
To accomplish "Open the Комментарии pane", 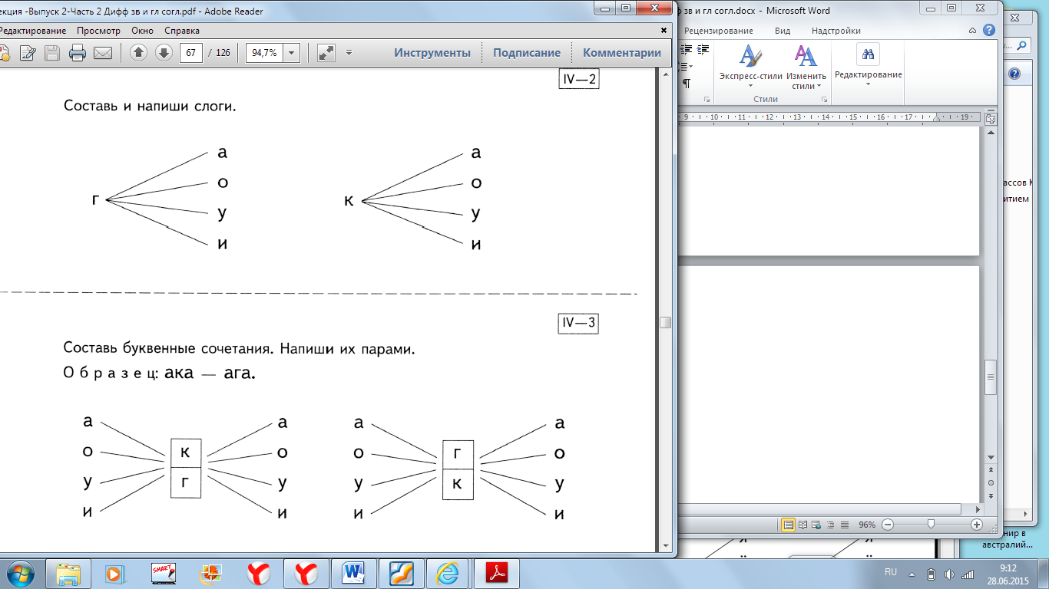I will point(622,53).
